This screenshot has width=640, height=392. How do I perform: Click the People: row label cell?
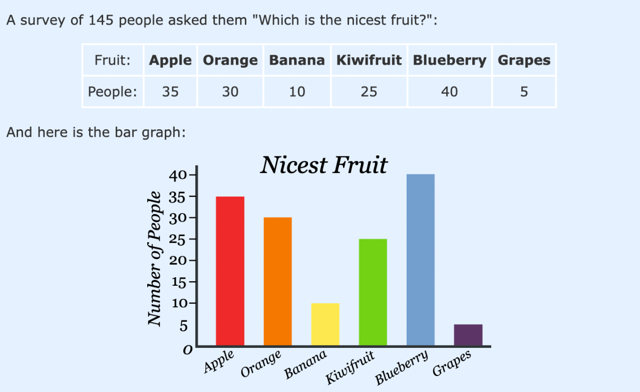[x=113, y=92]
